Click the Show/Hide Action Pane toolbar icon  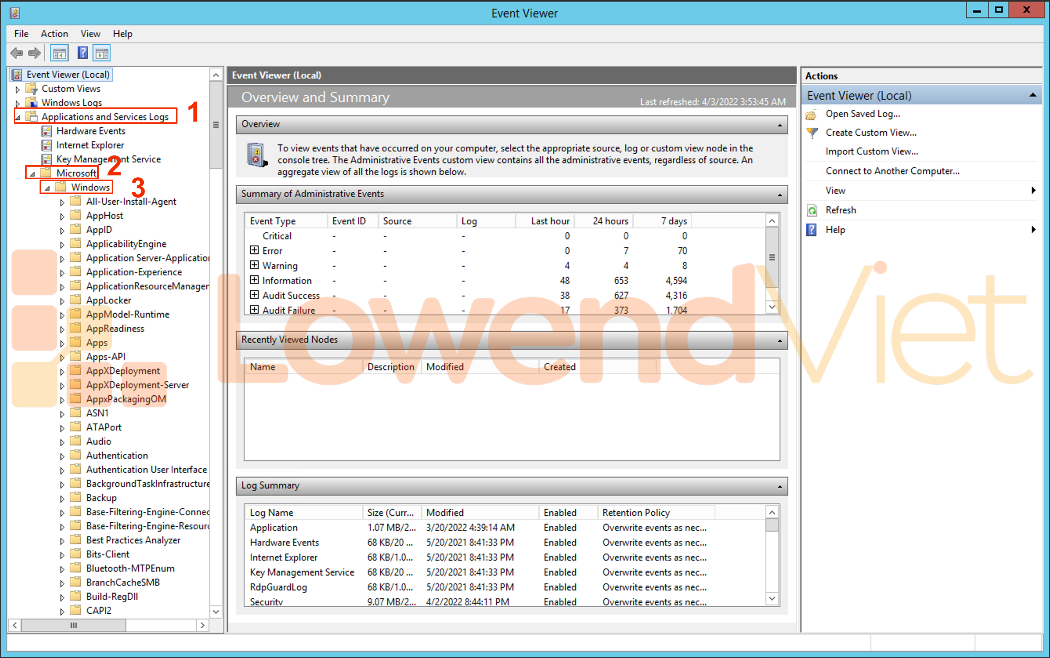(102, 54)
